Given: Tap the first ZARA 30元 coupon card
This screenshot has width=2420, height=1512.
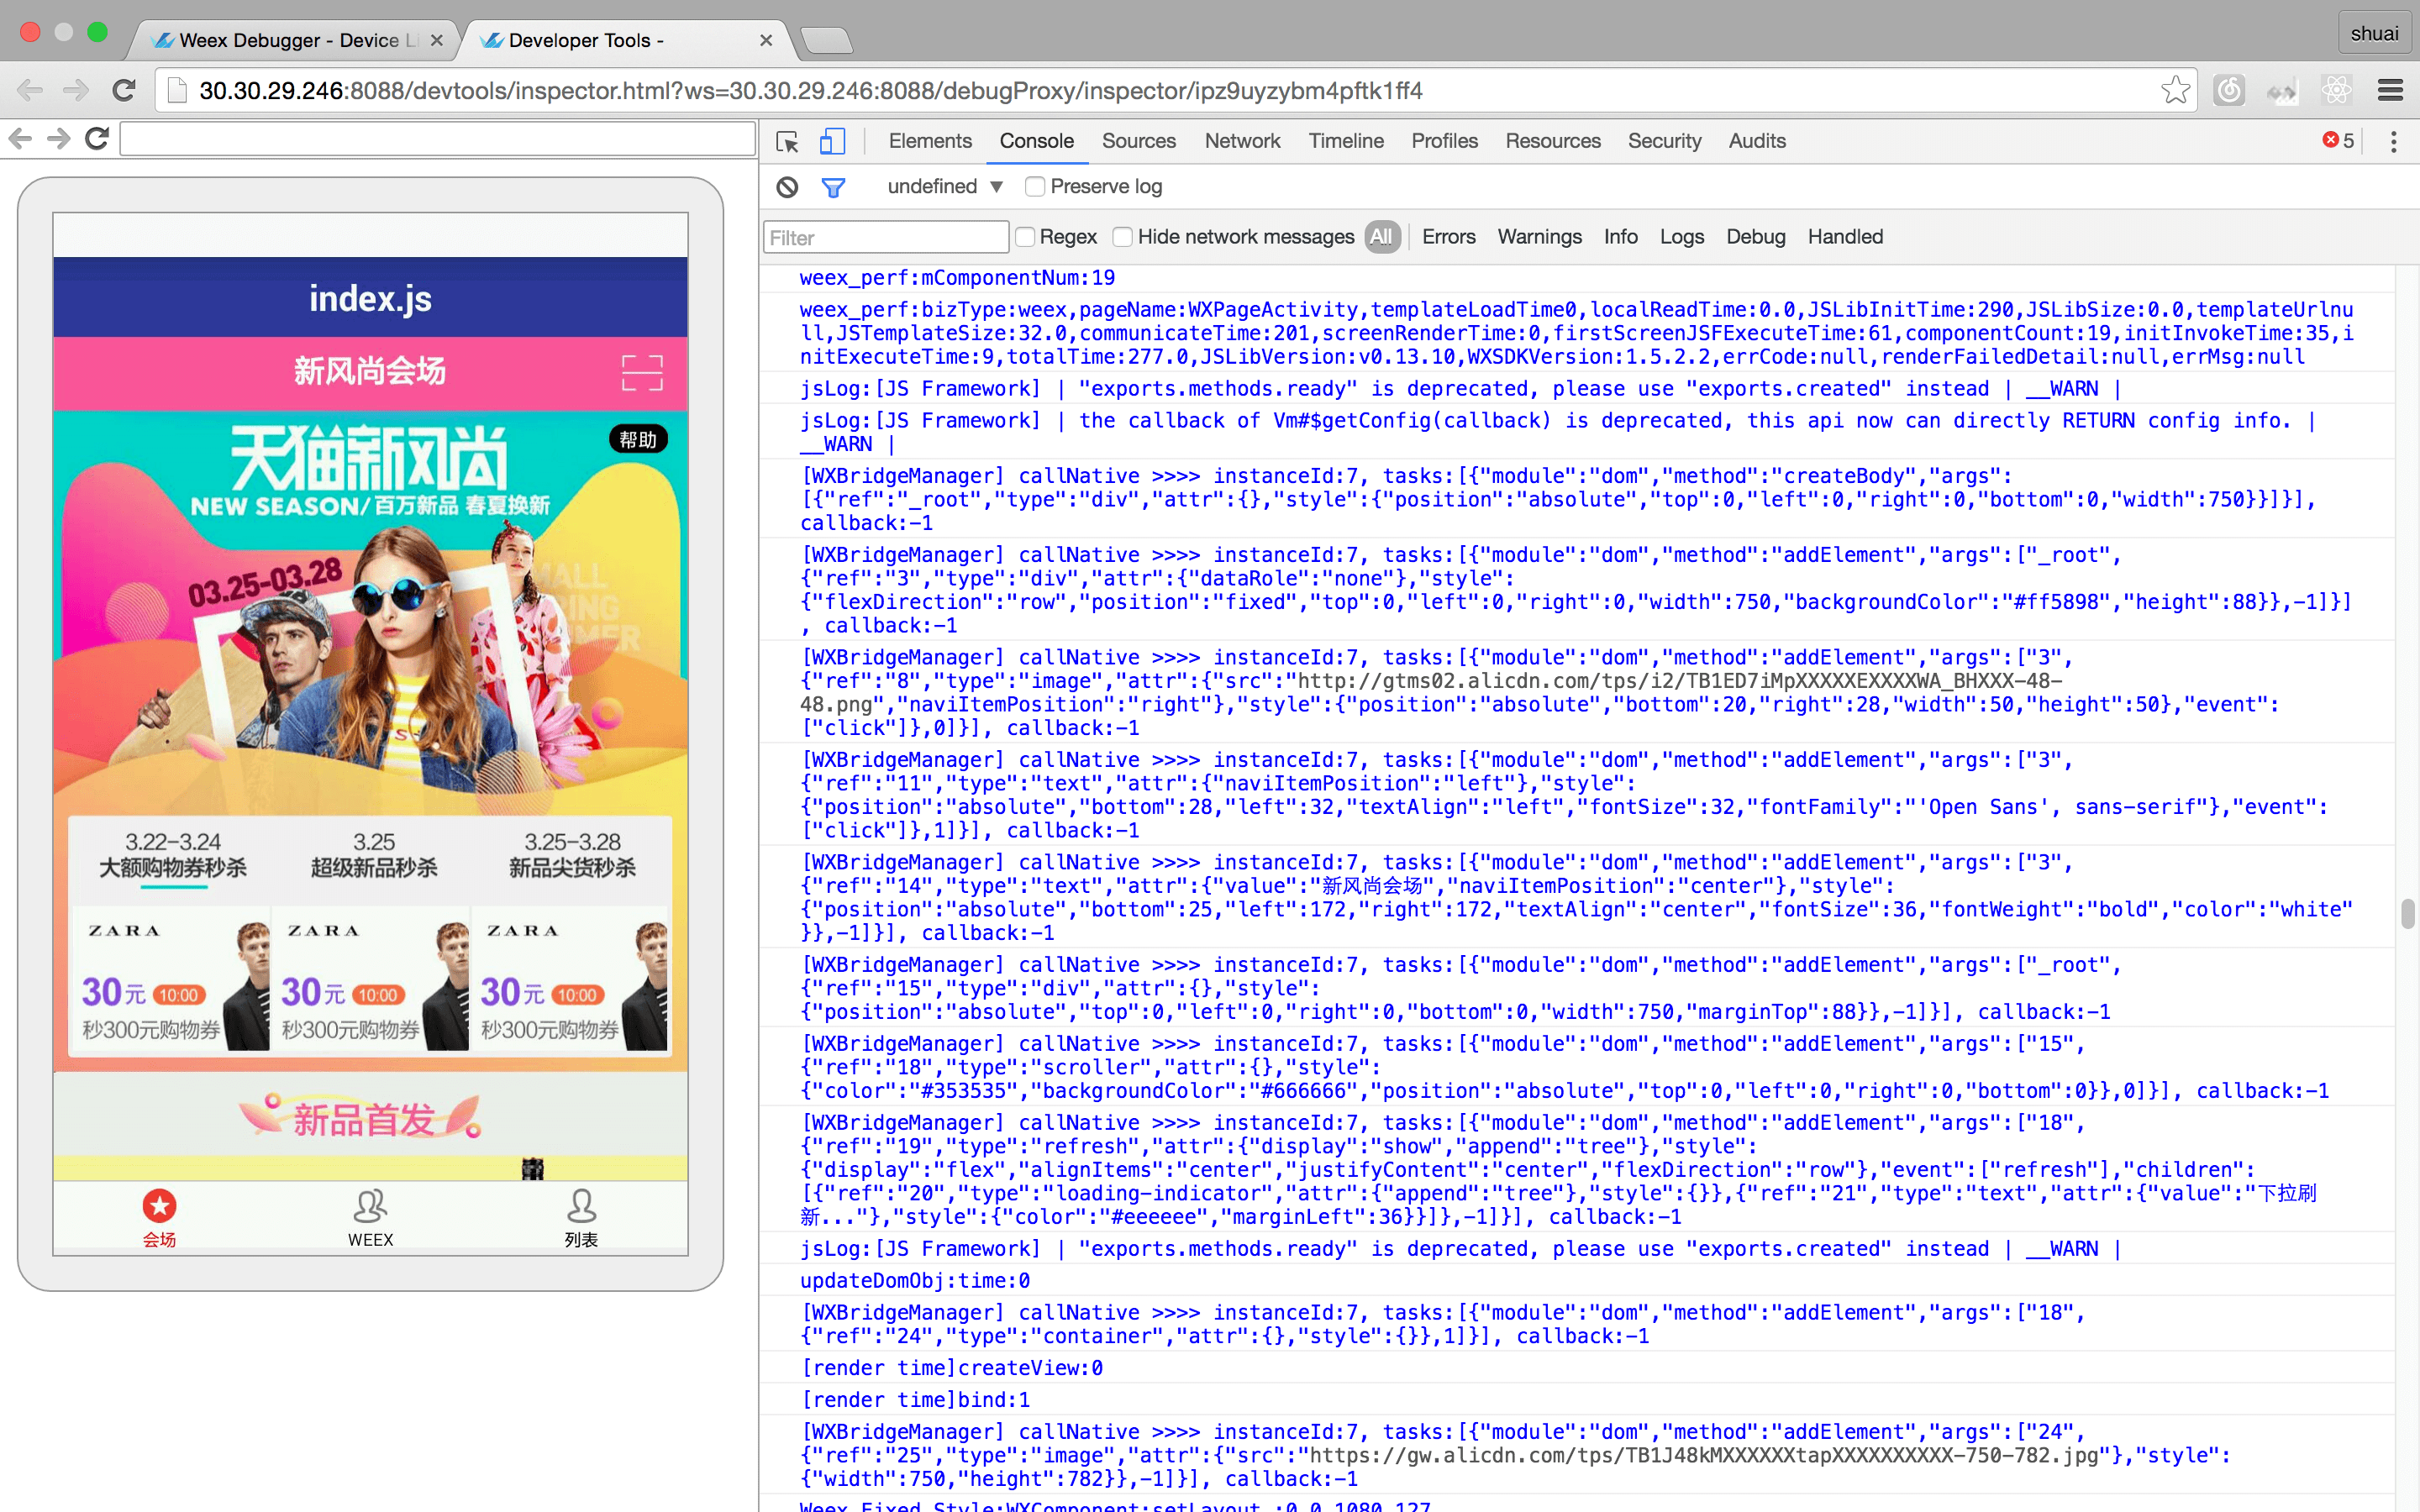Looking at the screenshot, I should [172, 978].
